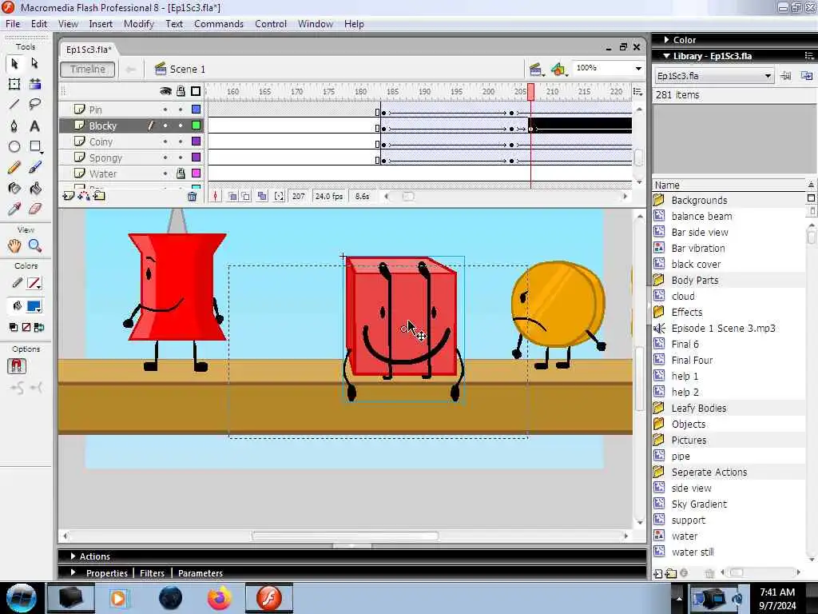Click the Fill color swatch

pos(34,306)
